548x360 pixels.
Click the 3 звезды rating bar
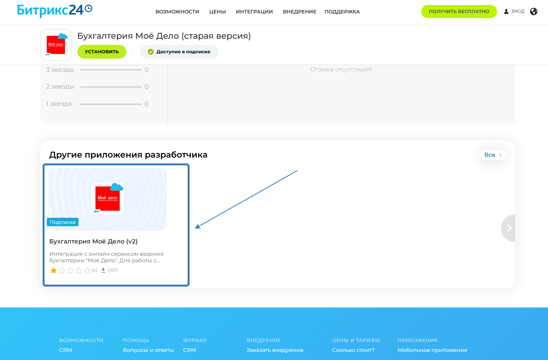(111, 70)
